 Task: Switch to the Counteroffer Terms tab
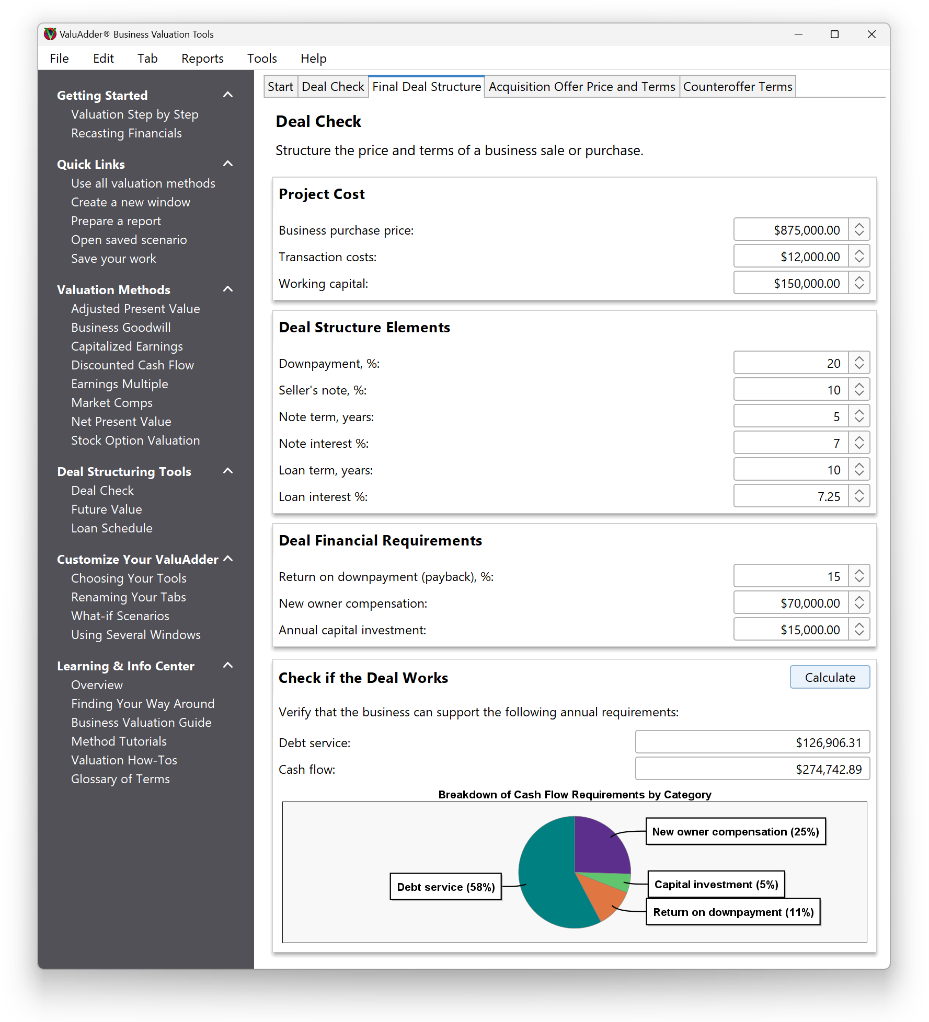coord(737,86)
